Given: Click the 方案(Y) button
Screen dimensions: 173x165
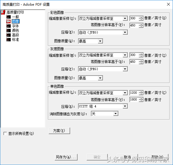Looking at the screenshot, I should tap(59, 131).
